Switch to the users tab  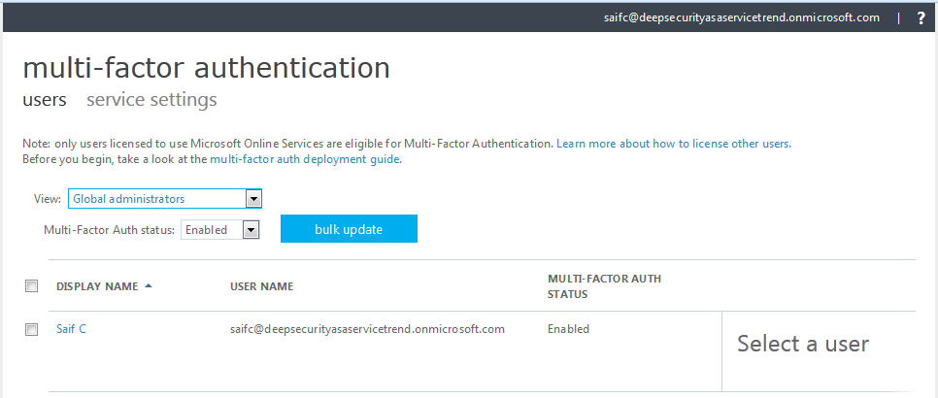pos(44,100)
